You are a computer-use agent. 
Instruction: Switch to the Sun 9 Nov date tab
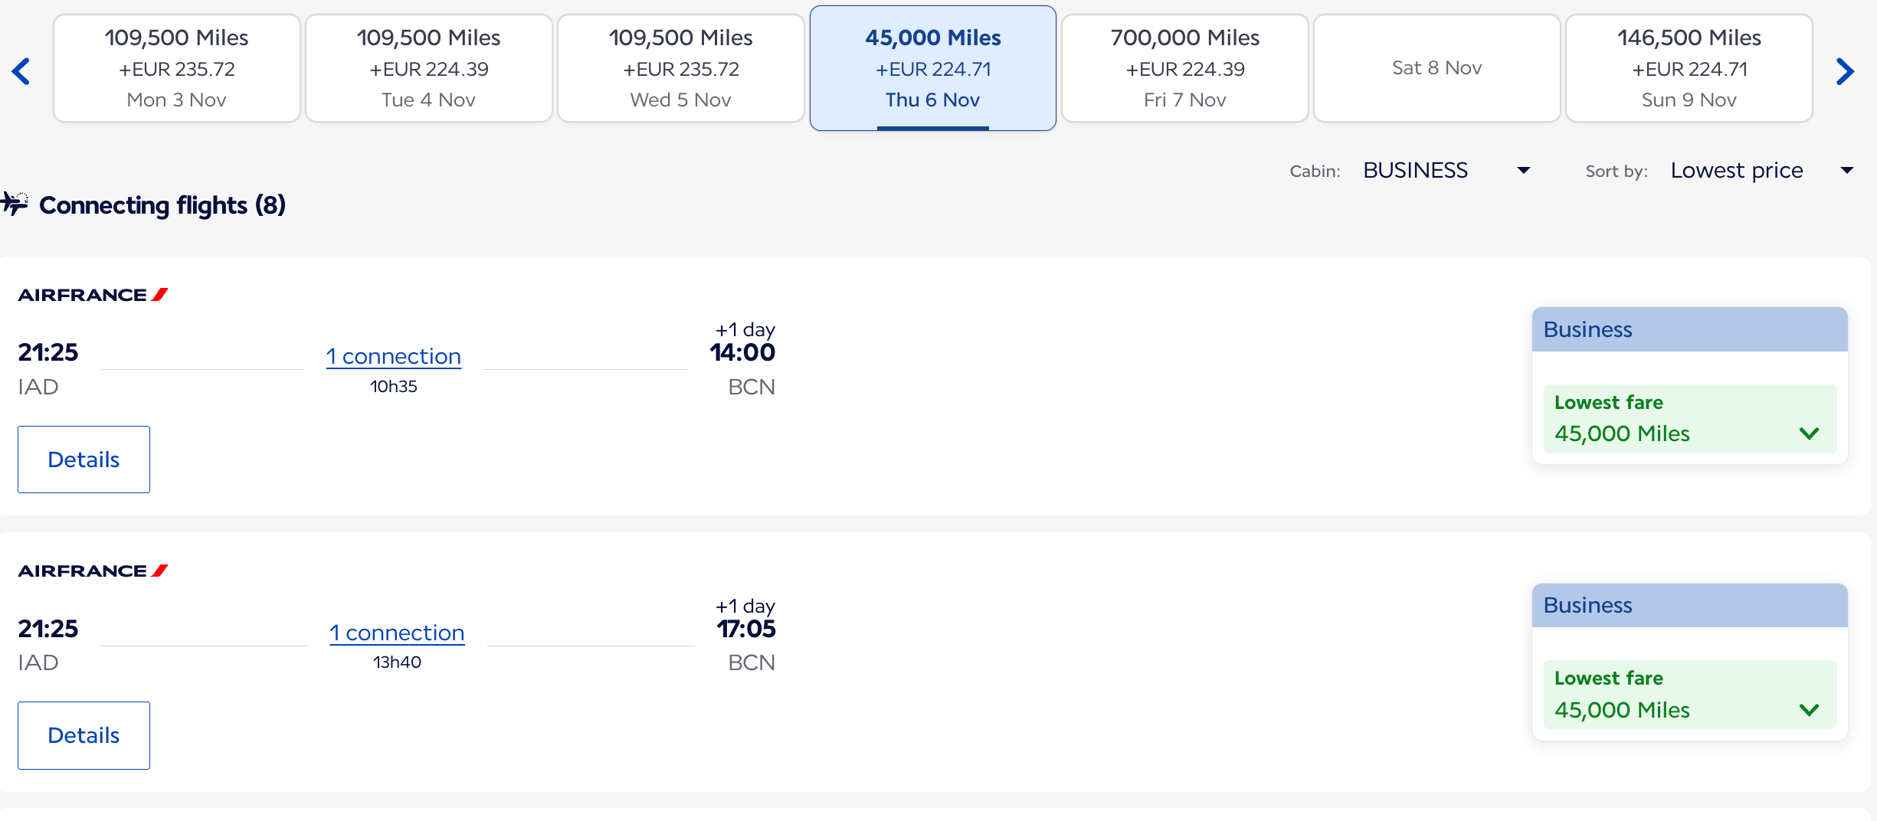[x=1689, y=68]
